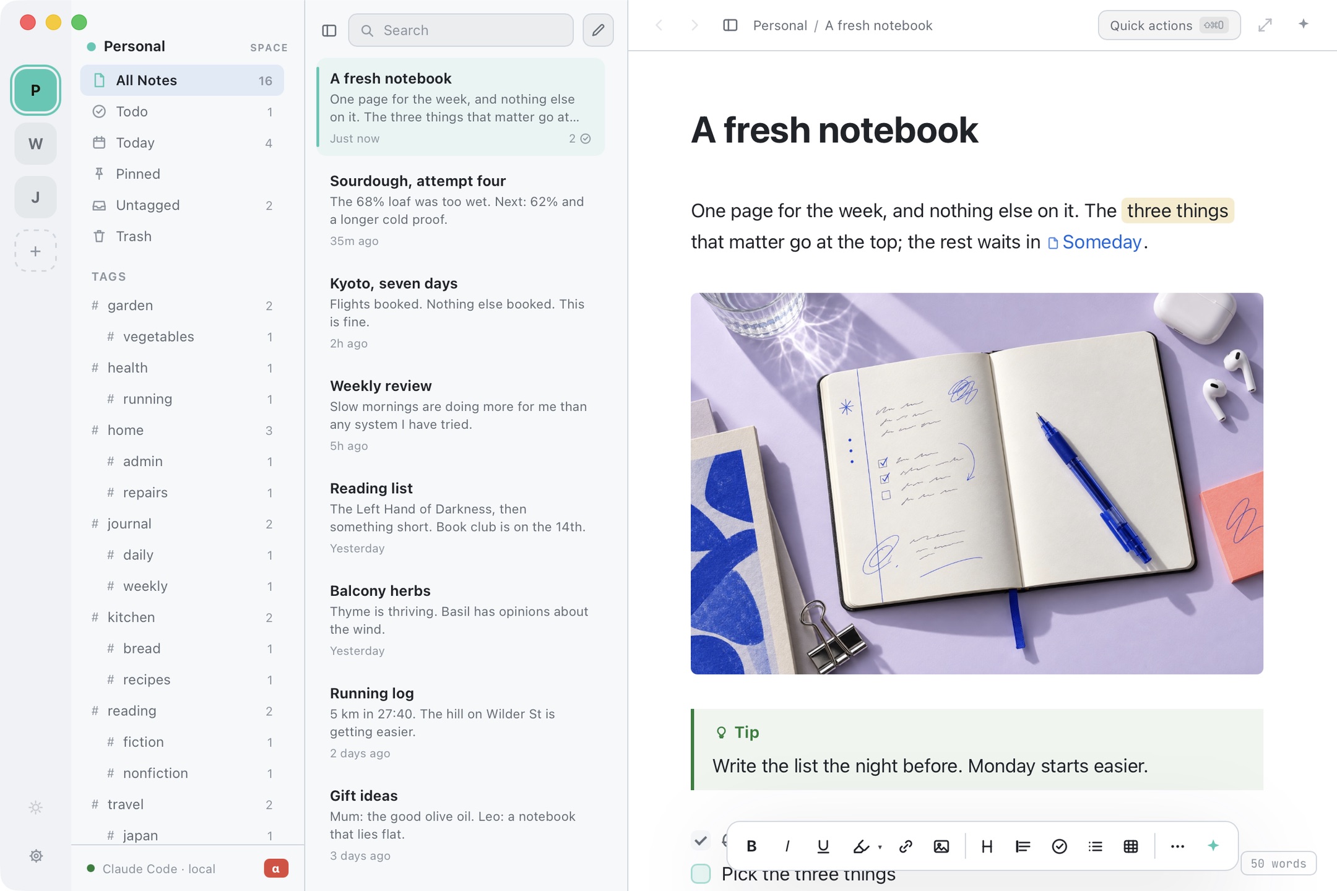This screenshot has width=1337, height=891.
Task: Apply italic formatting
Action: [x=787, y=846]
